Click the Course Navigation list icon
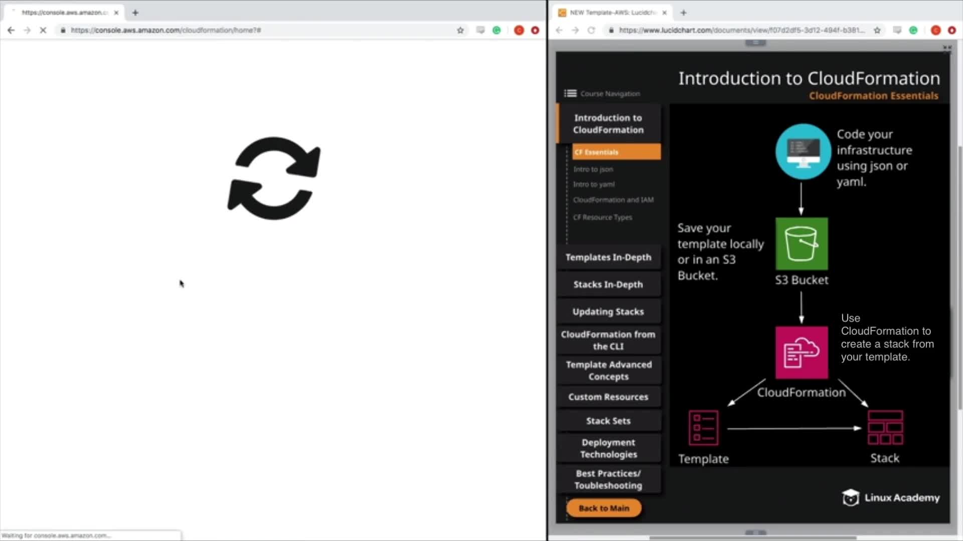Screen dimensions: 963x541 tap(570, 94)
